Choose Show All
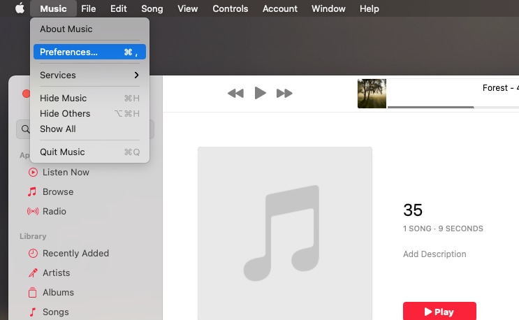 pos(89,129)
